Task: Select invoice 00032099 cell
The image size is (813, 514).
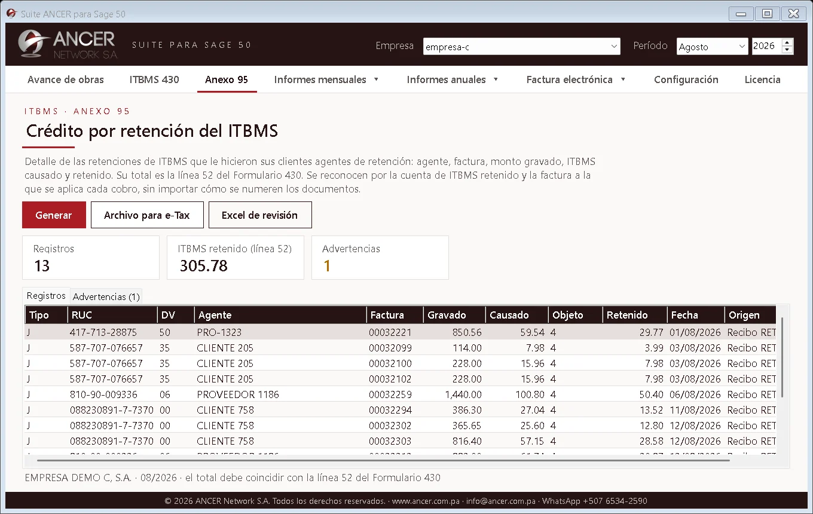Action: (x=390, y=348)
